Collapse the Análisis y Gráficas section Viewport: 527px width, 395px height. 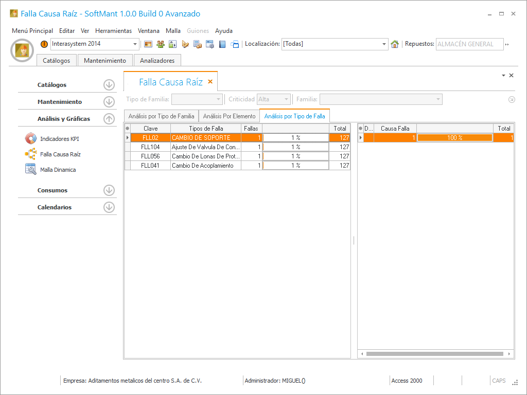pos(109,119)
